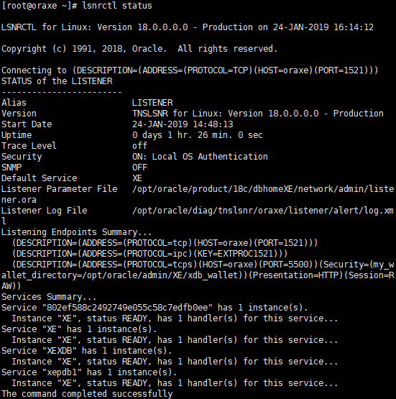
Task: Click the Service "XEXDB" line
Action: [87, 351]
